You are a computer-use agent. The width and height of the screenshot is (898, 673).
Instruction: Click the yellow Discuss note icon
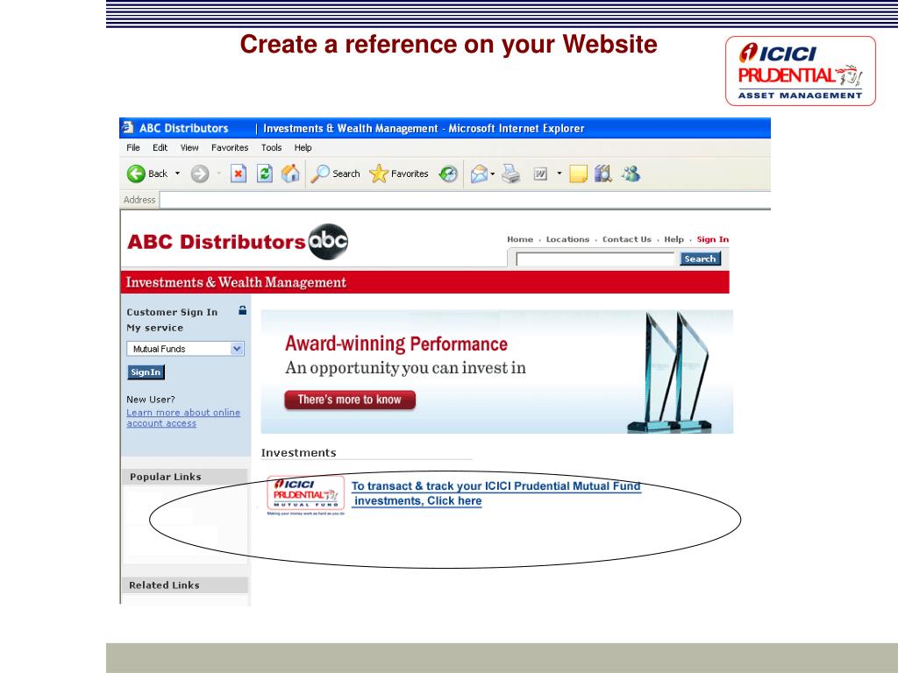coord(579,174)
